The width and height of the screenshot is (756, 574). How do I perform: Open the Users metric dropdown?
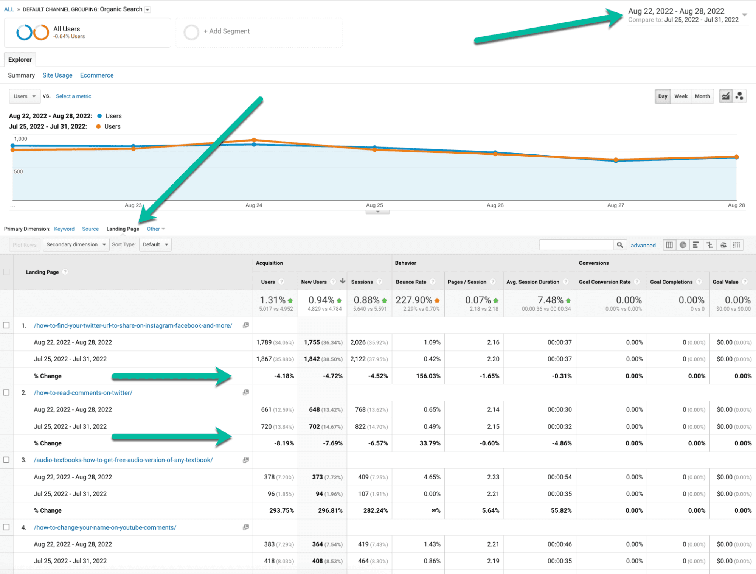(x=25, y=96)
